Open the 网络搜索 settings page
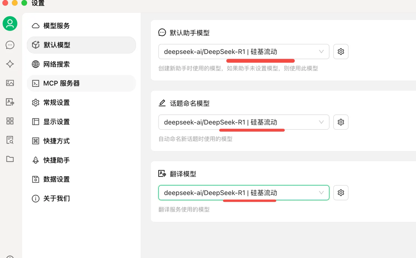The image size is (416, 258). click(81, 64)
